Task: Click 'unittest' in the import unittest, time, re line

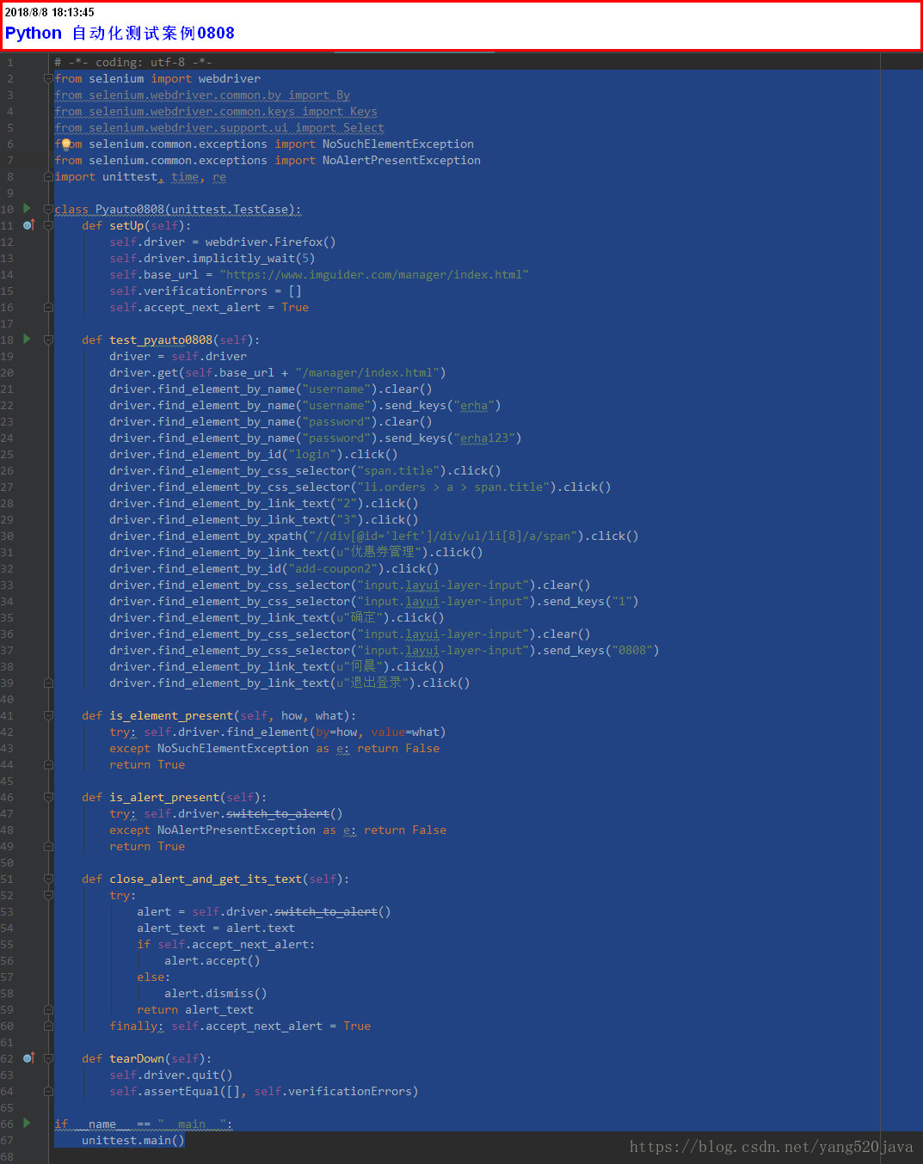Action: coord(130,176)
